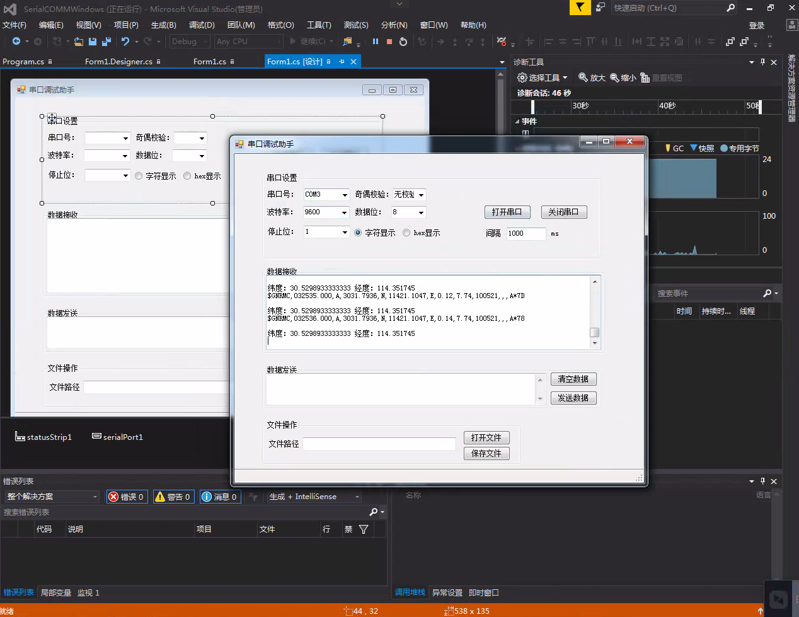Click the Undo toolbar icon
799x617 pixels.
(126, 42)
